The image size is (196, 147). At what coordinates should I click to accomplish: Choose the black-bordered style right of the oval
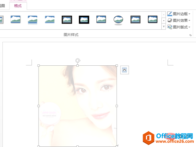(136, 20)
